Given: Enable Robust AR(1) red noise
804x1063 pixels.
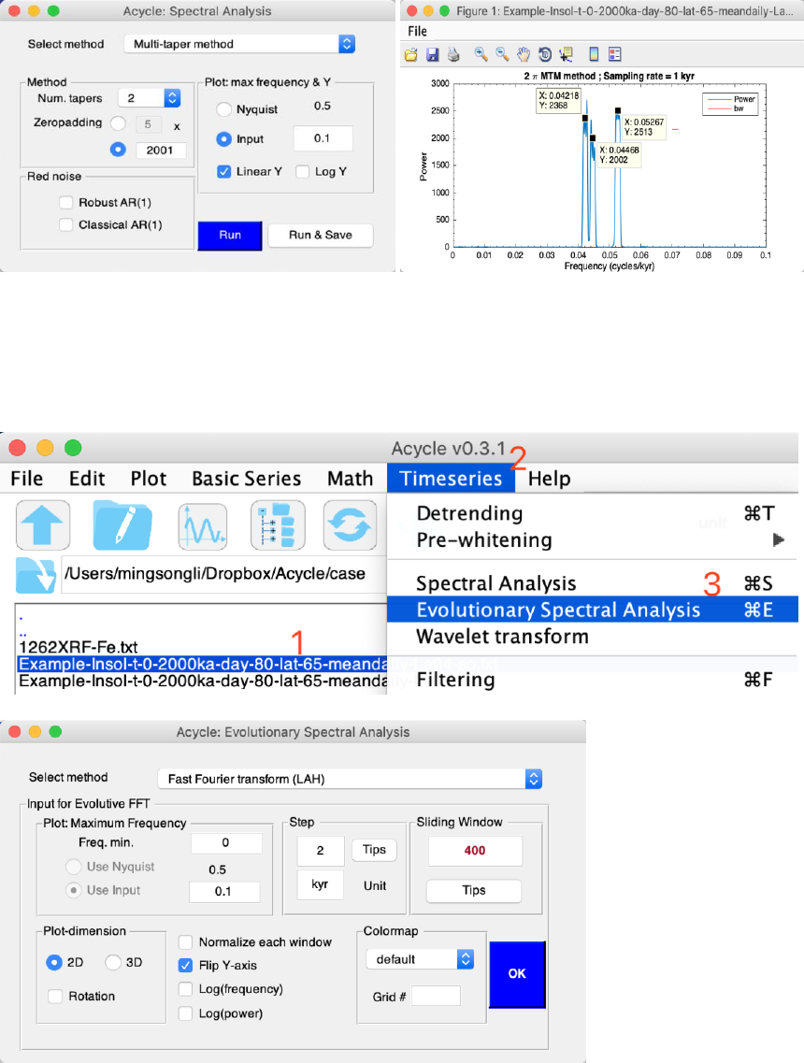Looking at the screenshot, I should pyautogui.click(x=65, y=202).
